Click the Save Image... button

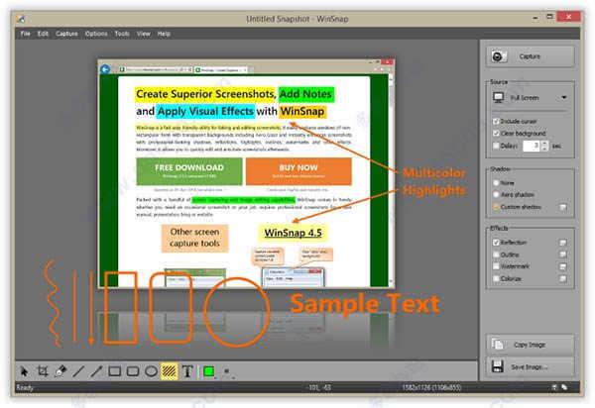click(x=531, y=367)
